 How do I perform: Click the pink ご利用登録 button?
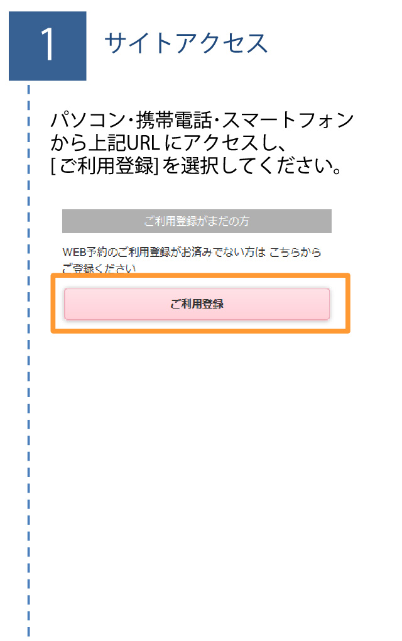pyautogui.click(x=197, y=304)
